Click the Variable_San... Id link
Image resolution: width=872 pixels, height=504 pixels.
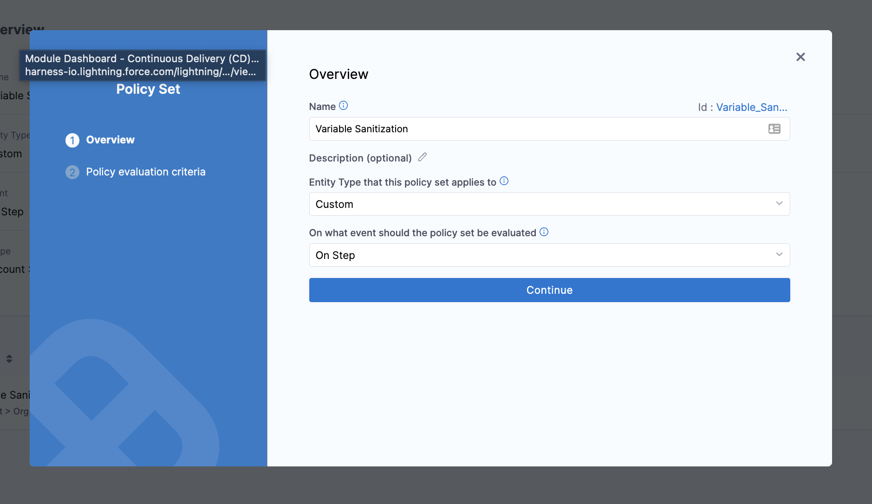click(x=751, y=107)
